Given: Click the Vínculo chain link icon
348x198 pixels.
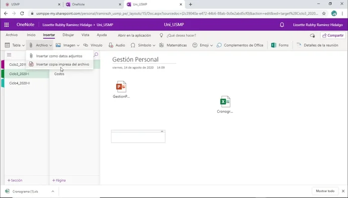Looking at the screenshot, I should (x=86, y=45).
